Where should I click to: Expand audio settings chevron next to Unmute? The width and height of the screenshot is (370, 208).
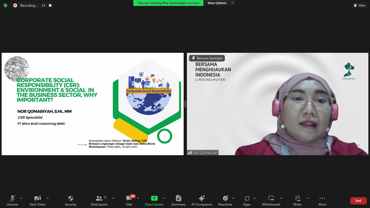coord(21,198)
